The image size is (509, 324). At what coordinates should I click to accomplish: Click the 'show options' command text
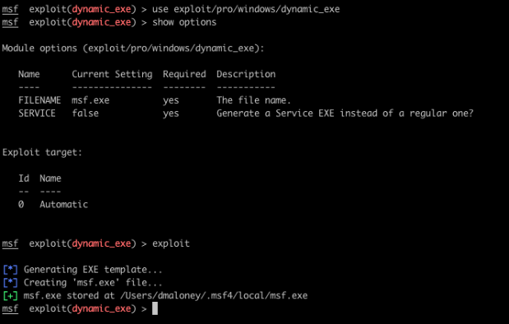tap(184, 22)
